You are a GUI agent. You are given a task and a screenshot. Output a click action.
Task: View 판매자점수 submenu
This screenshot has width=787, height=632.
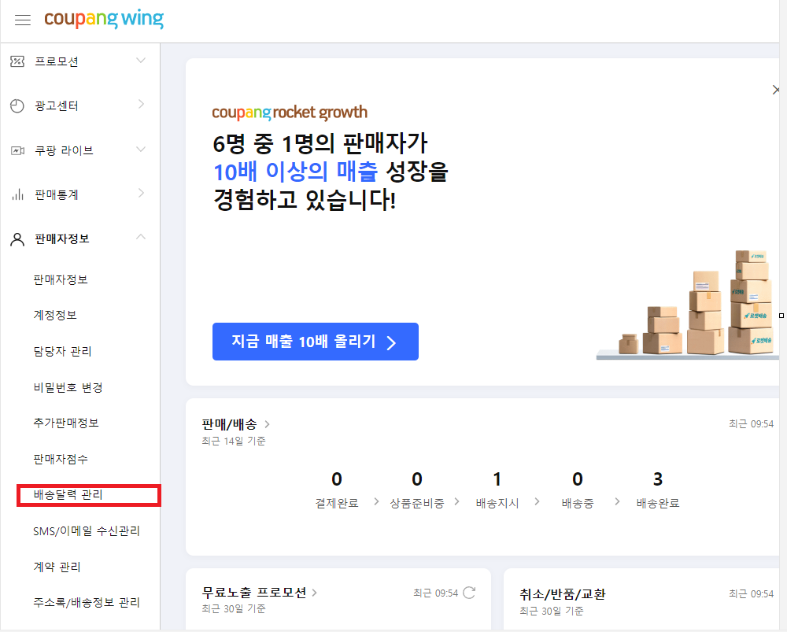click(x=61, y=460)
